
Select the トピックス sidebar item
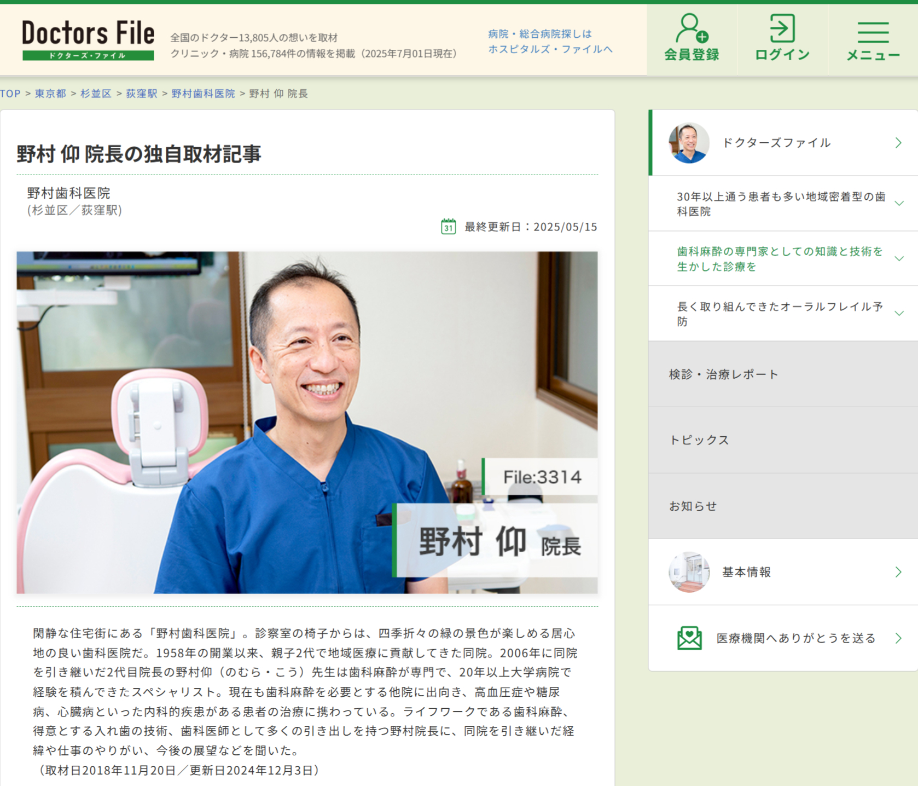click(x=699, y=440)
